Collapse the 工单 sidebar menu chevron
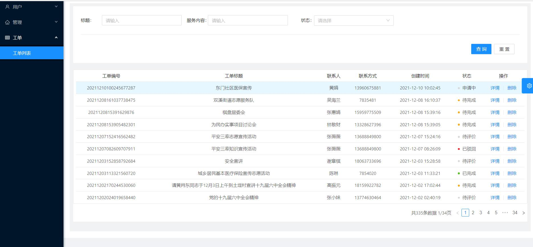 56,37
